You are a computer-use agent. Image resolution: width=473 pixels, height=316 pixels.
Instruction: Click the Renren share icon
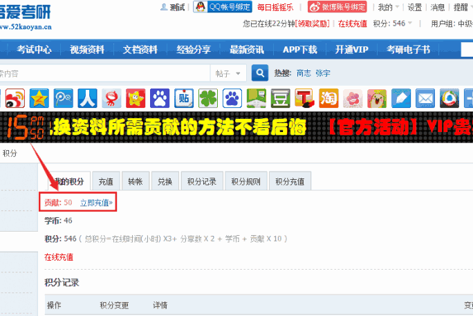86,97
